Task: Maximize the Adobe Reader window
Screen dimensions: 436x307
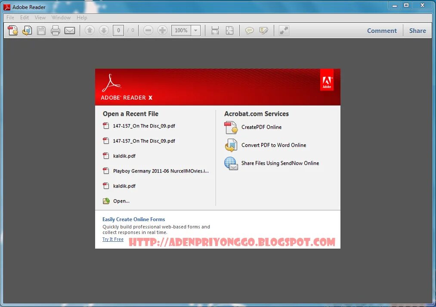Action: pyautogui.click(x=406, y=6)
